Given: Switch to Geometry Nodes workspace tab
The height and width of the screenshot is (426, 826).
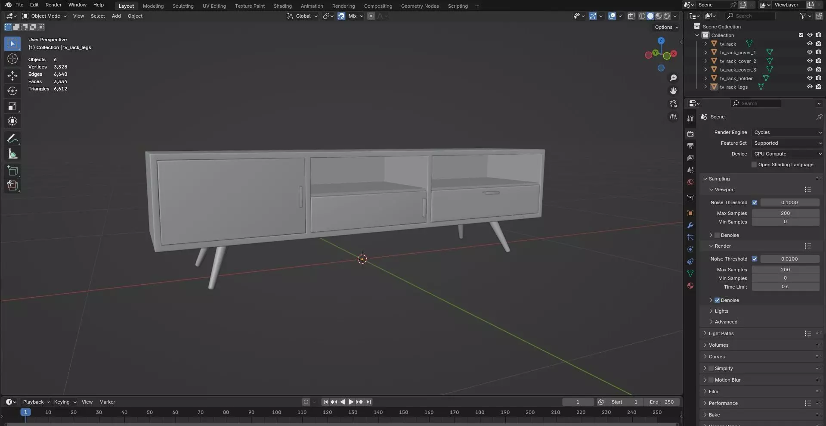Looking at the screenshot, I should 420,6.
